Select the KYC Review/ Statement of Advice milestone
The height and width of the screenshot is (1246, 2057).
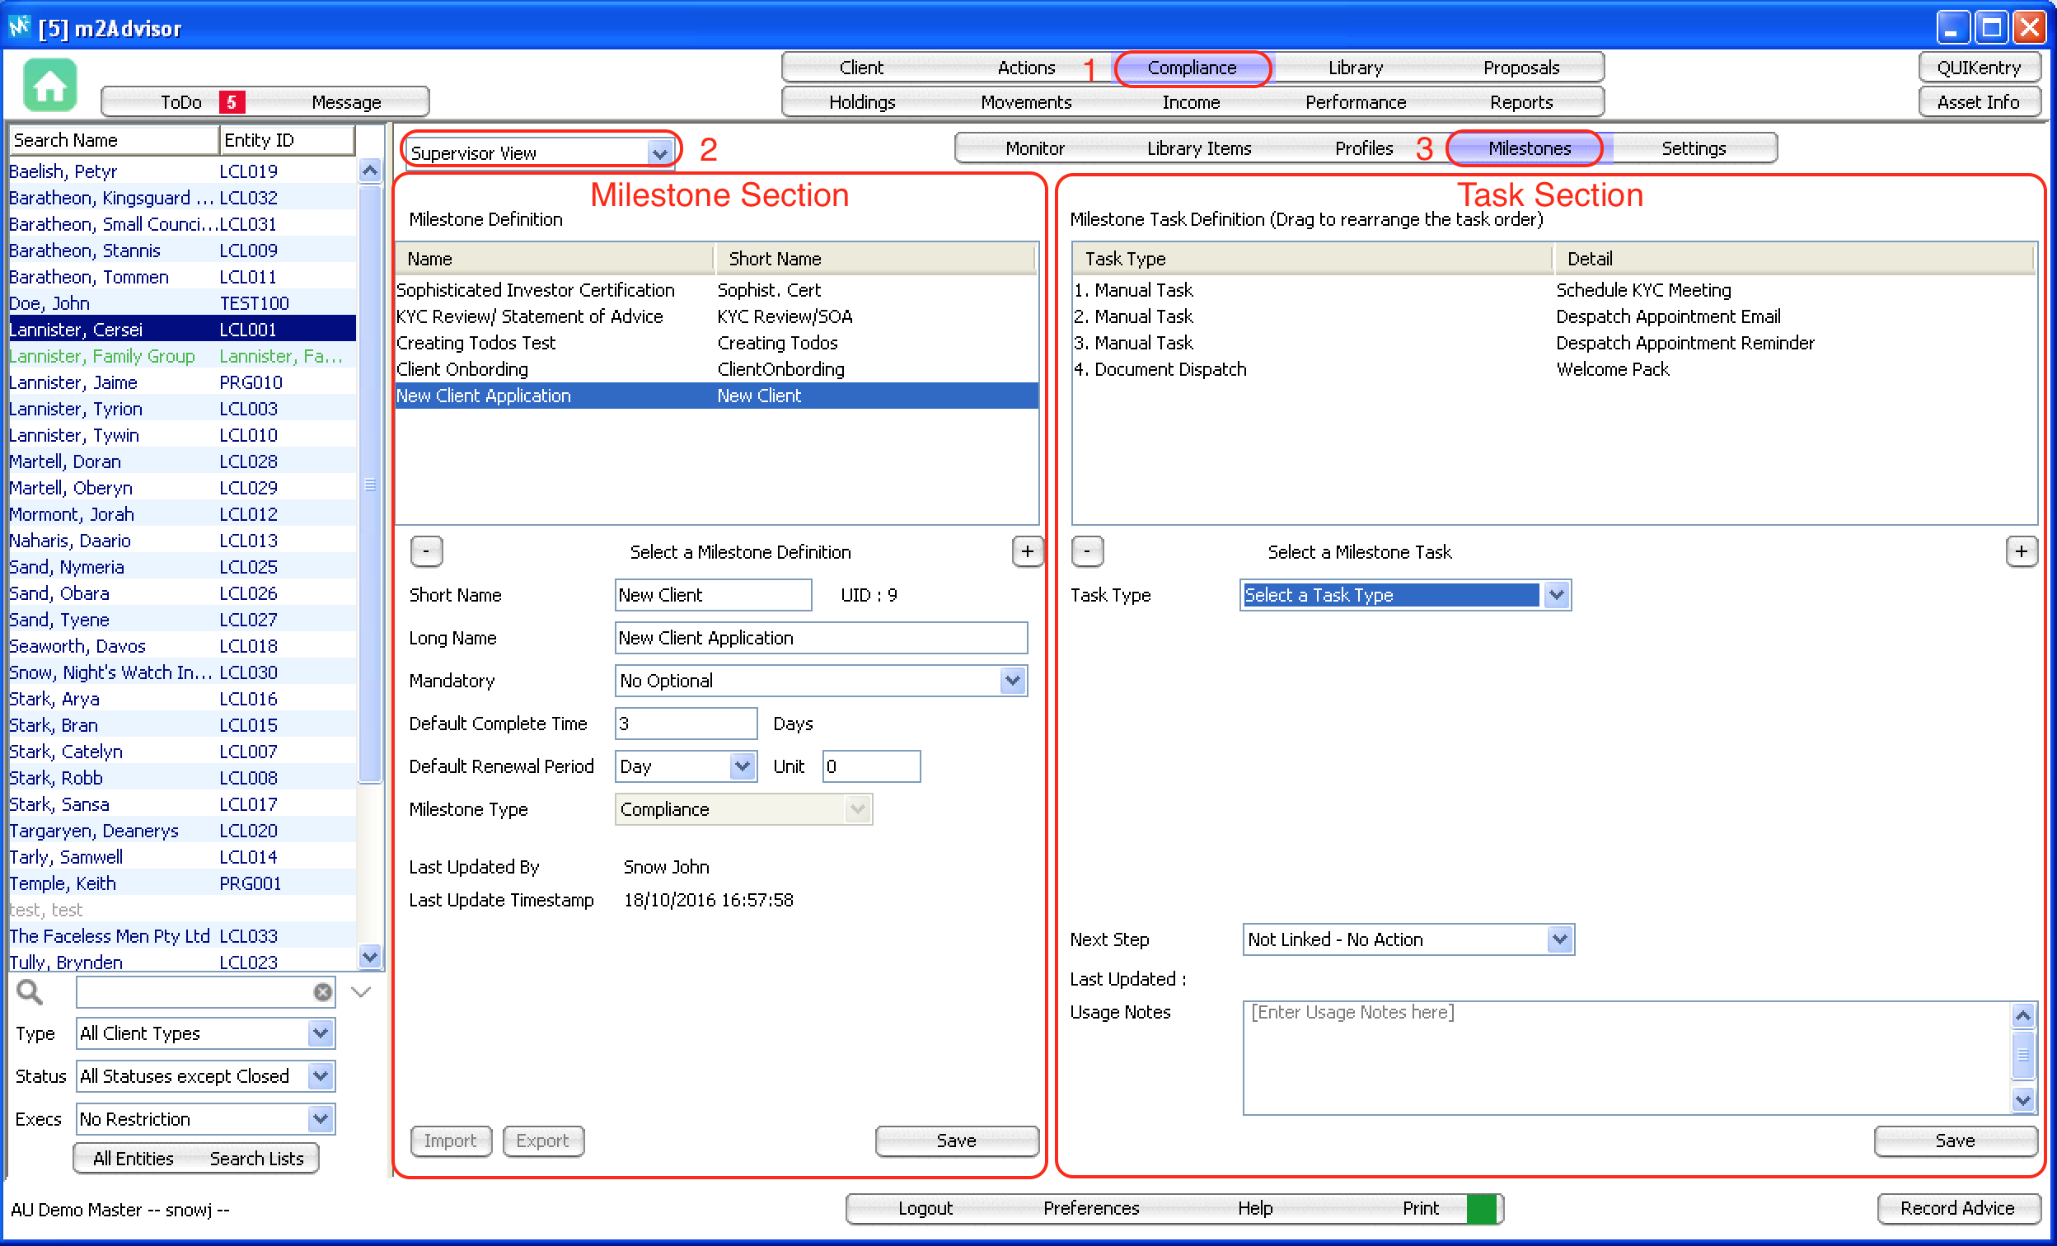click(x=529, y=316)
